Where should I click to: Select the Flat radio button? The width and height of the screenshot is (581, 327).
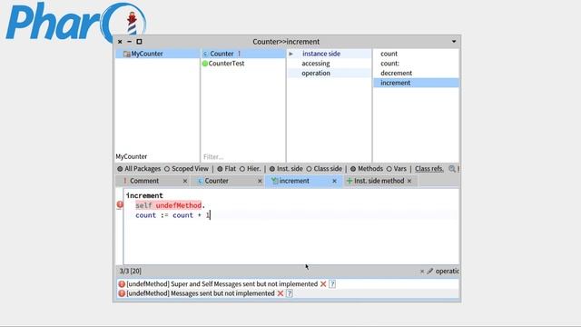pyautogui.click(x=220, y=169)
